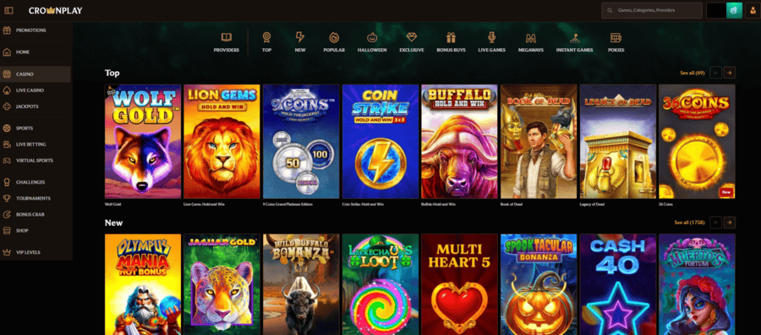Click See all (69) in Top

pos(692,73)
